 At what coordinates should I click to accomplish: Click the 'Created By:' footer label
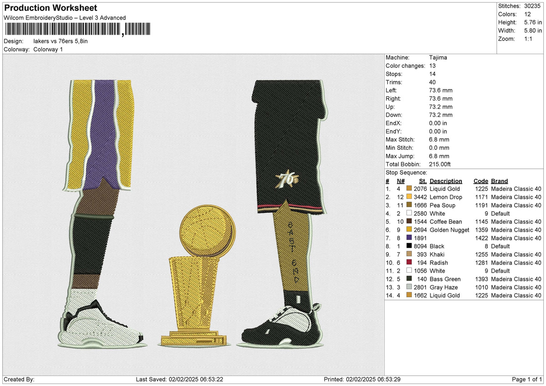tap(19, 380)
